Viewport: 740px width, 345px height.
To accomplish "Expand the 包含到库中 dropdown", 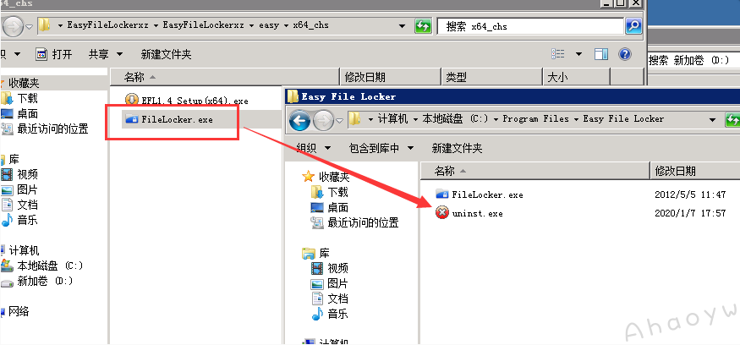I will [381, 148].
